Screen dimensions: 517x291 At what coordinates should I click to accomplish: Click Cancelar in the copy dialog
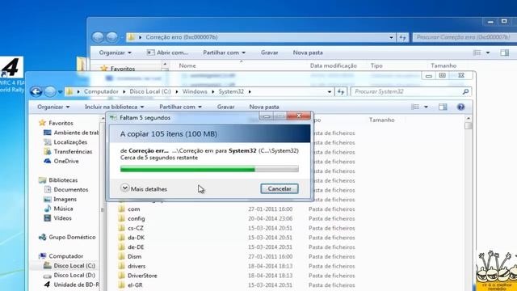click(x=280, y=188)
